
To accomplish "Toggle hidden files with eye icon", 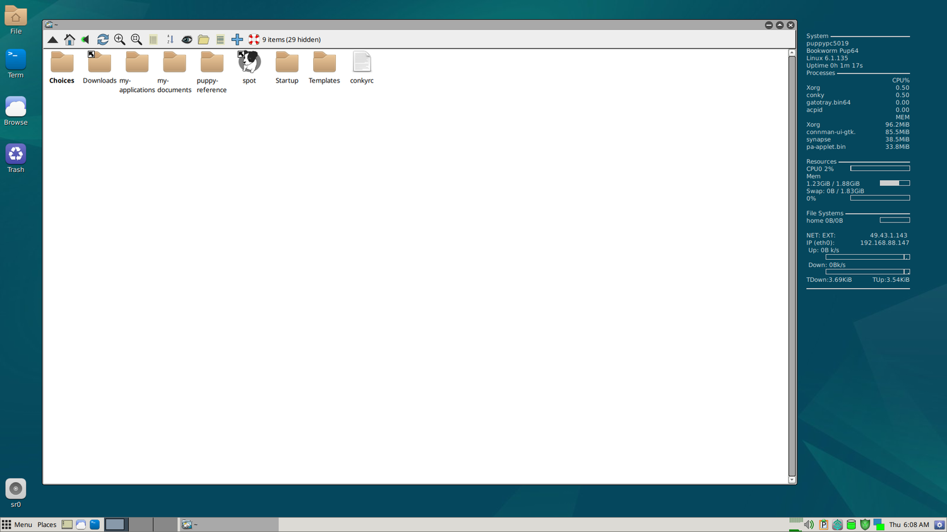I will pyautogui.click(x=187, y=40).
